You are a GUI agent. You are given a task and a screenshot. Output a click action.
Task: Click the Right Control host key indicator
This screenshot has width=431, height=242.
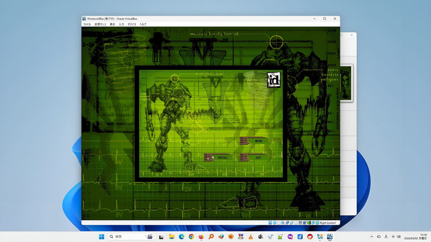[x=327, y=223]
